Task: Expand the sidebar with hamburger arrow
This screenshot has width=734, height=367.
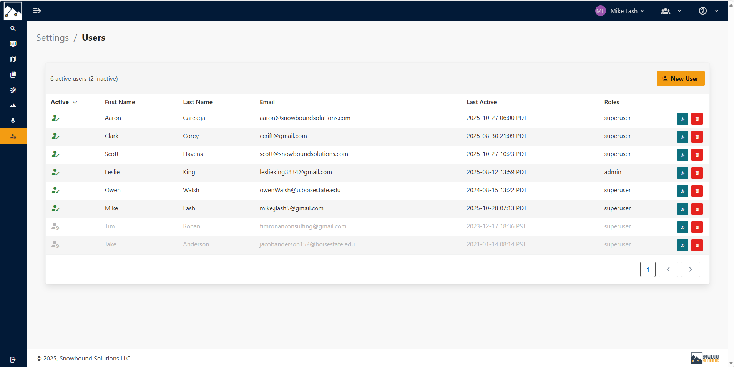Action: [37, 11]
